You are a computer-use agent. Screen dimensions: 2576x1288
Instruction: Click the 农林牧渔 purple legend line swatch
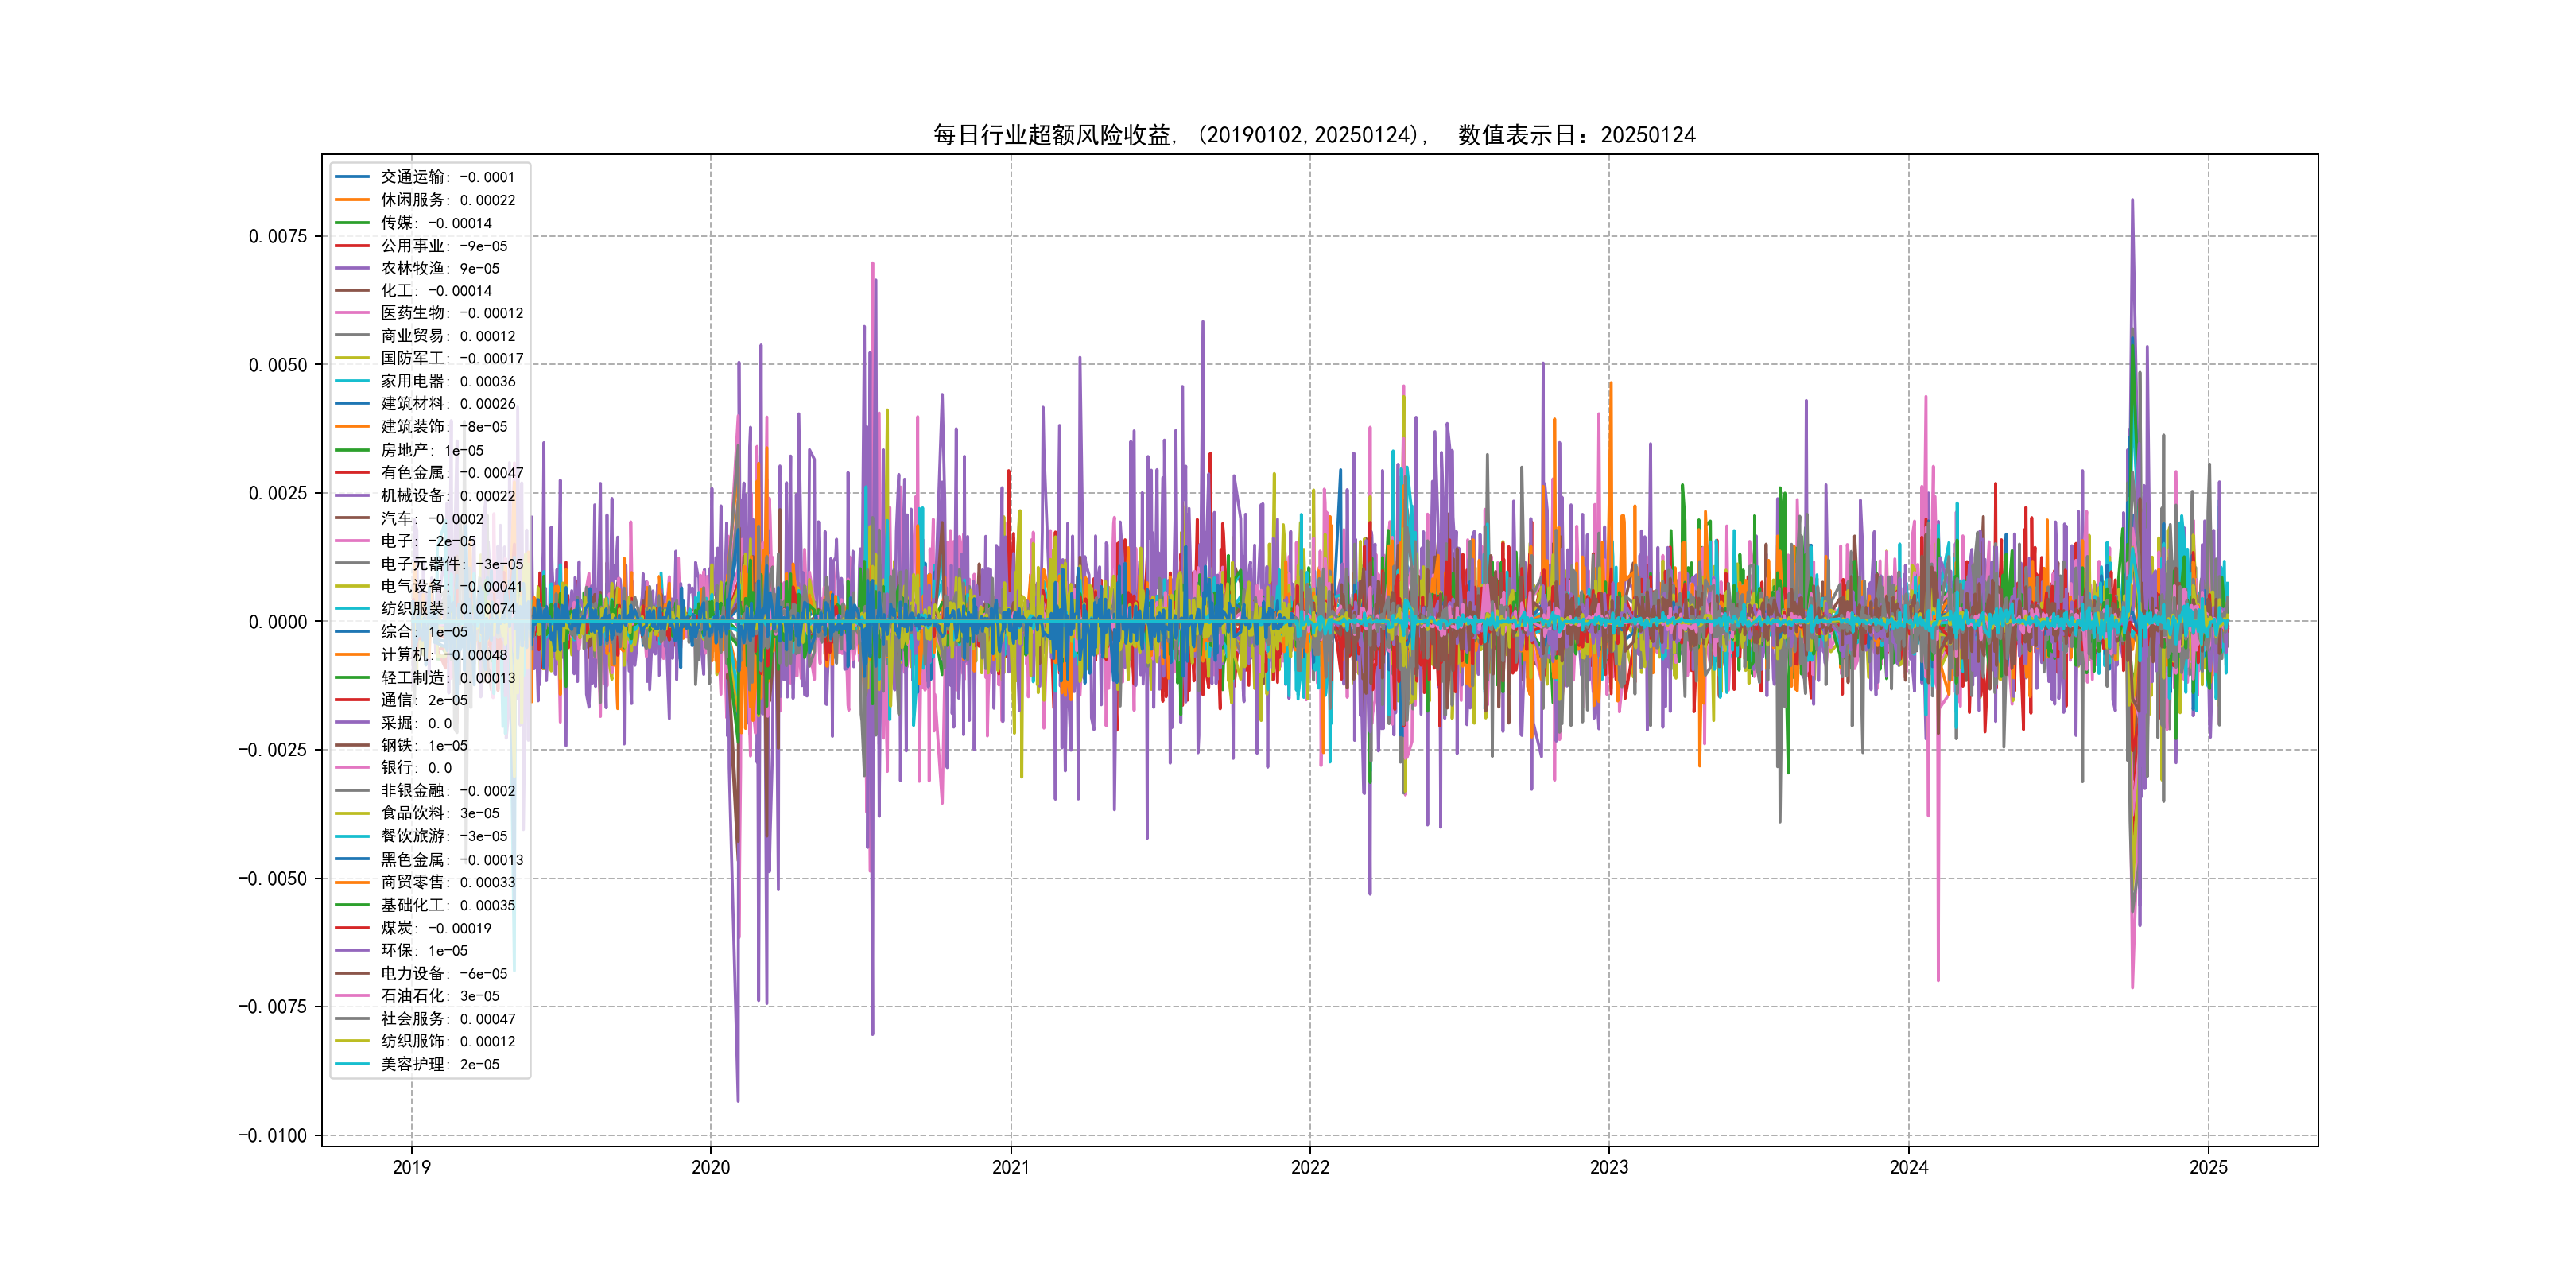click(352, 268)
